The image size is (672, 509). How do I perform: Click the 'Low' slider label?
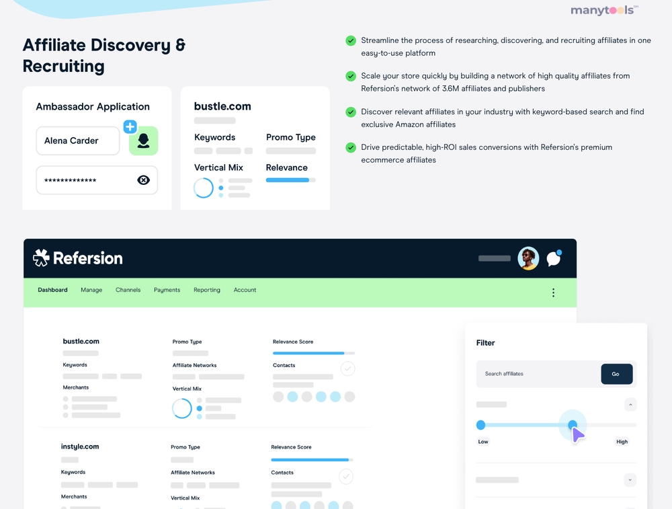point(483,442)
